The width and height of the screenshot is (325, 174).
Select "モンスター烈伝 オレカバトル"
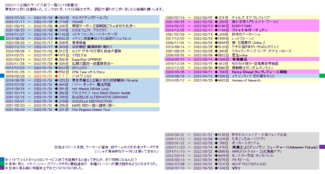[x=252, y=156]
